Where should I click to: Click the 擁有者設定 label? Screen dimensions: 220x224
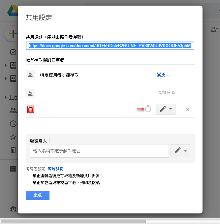35,169
